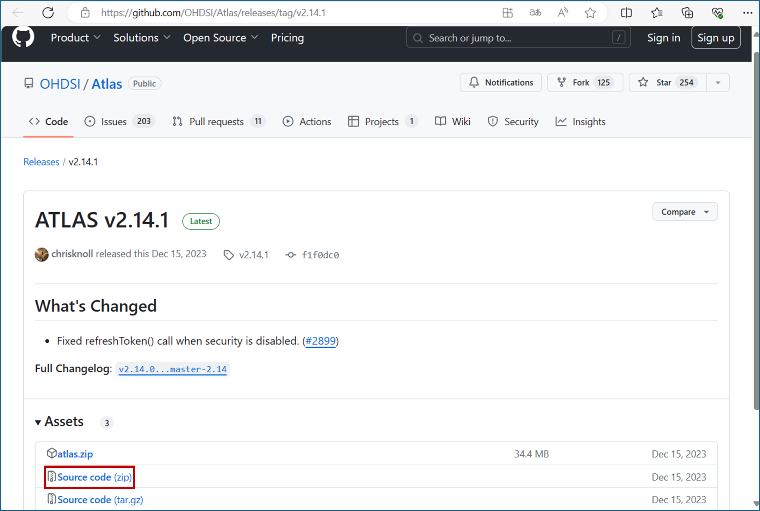The width and height of the screenshot is (760, 511).
Task: Click the 34.4 MB file size text
Action: pos(531,454)
